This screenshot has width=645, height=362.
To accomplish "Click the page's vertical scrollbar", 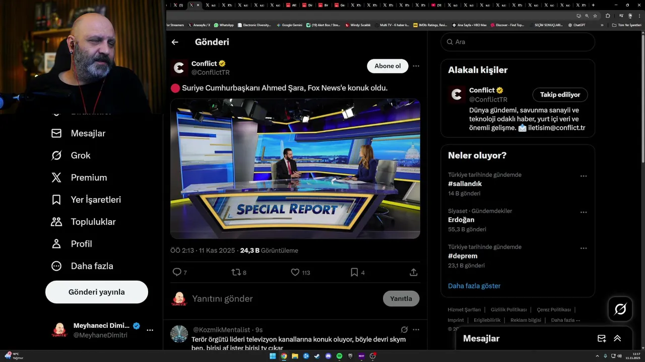I will point(642,98).
